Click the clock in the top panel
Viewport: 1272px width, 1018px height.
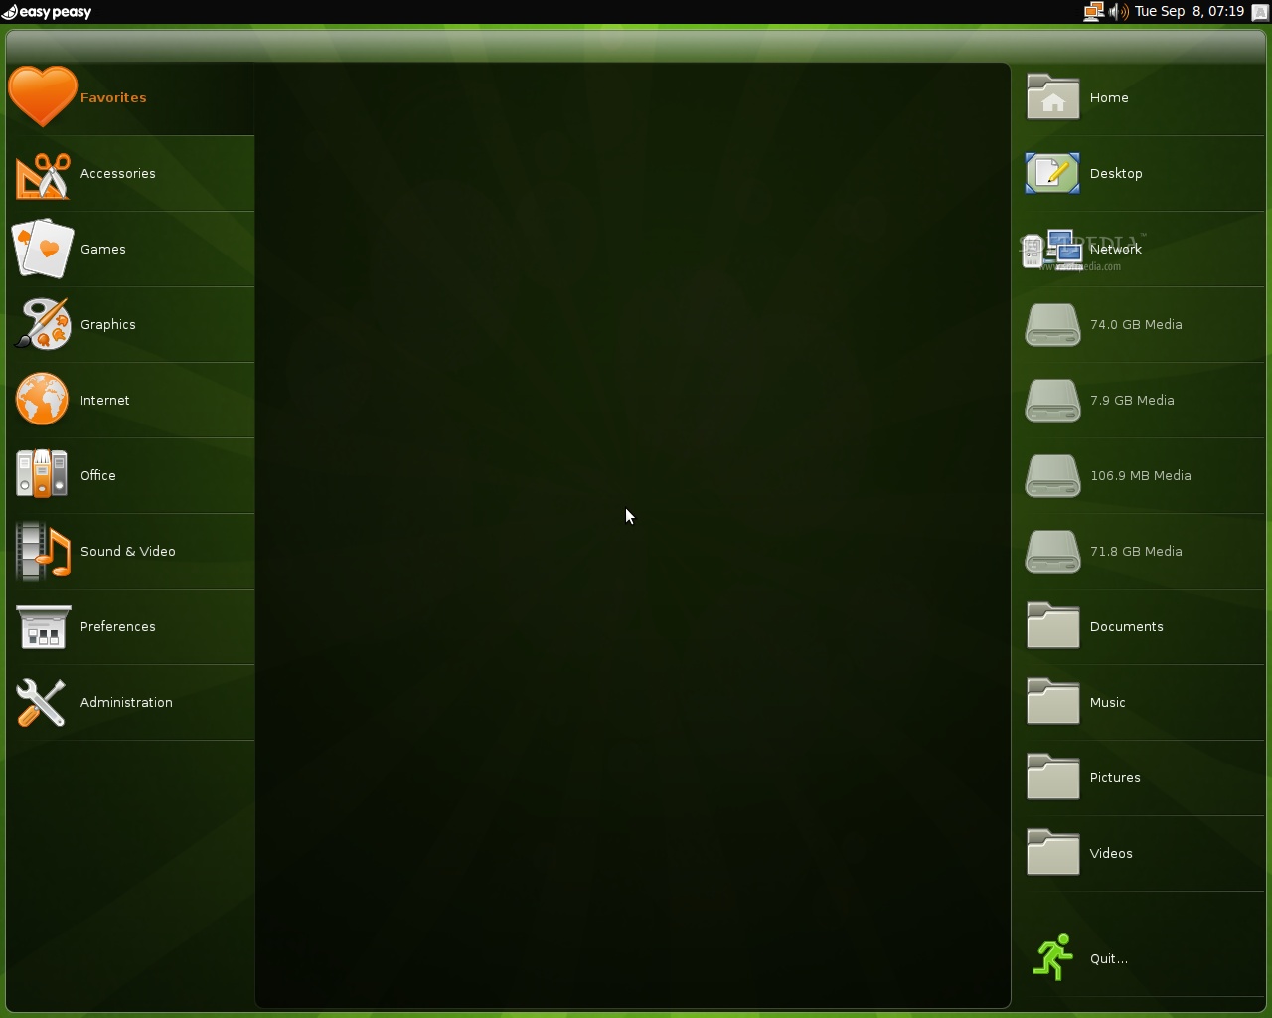tap(1192, 12)
